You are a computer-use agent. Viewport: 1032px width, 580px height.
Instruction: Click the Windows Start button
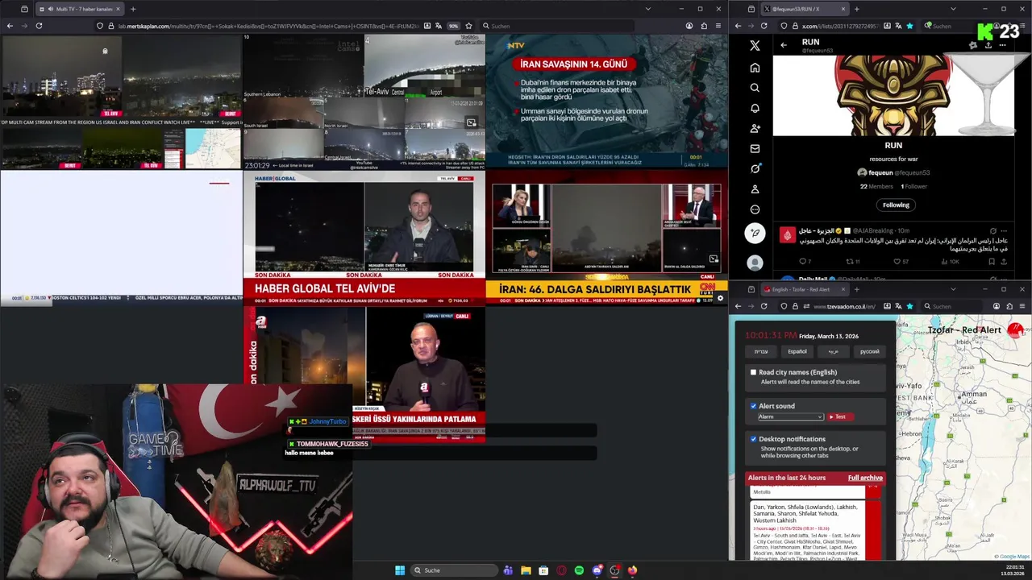tap(400, 570)
